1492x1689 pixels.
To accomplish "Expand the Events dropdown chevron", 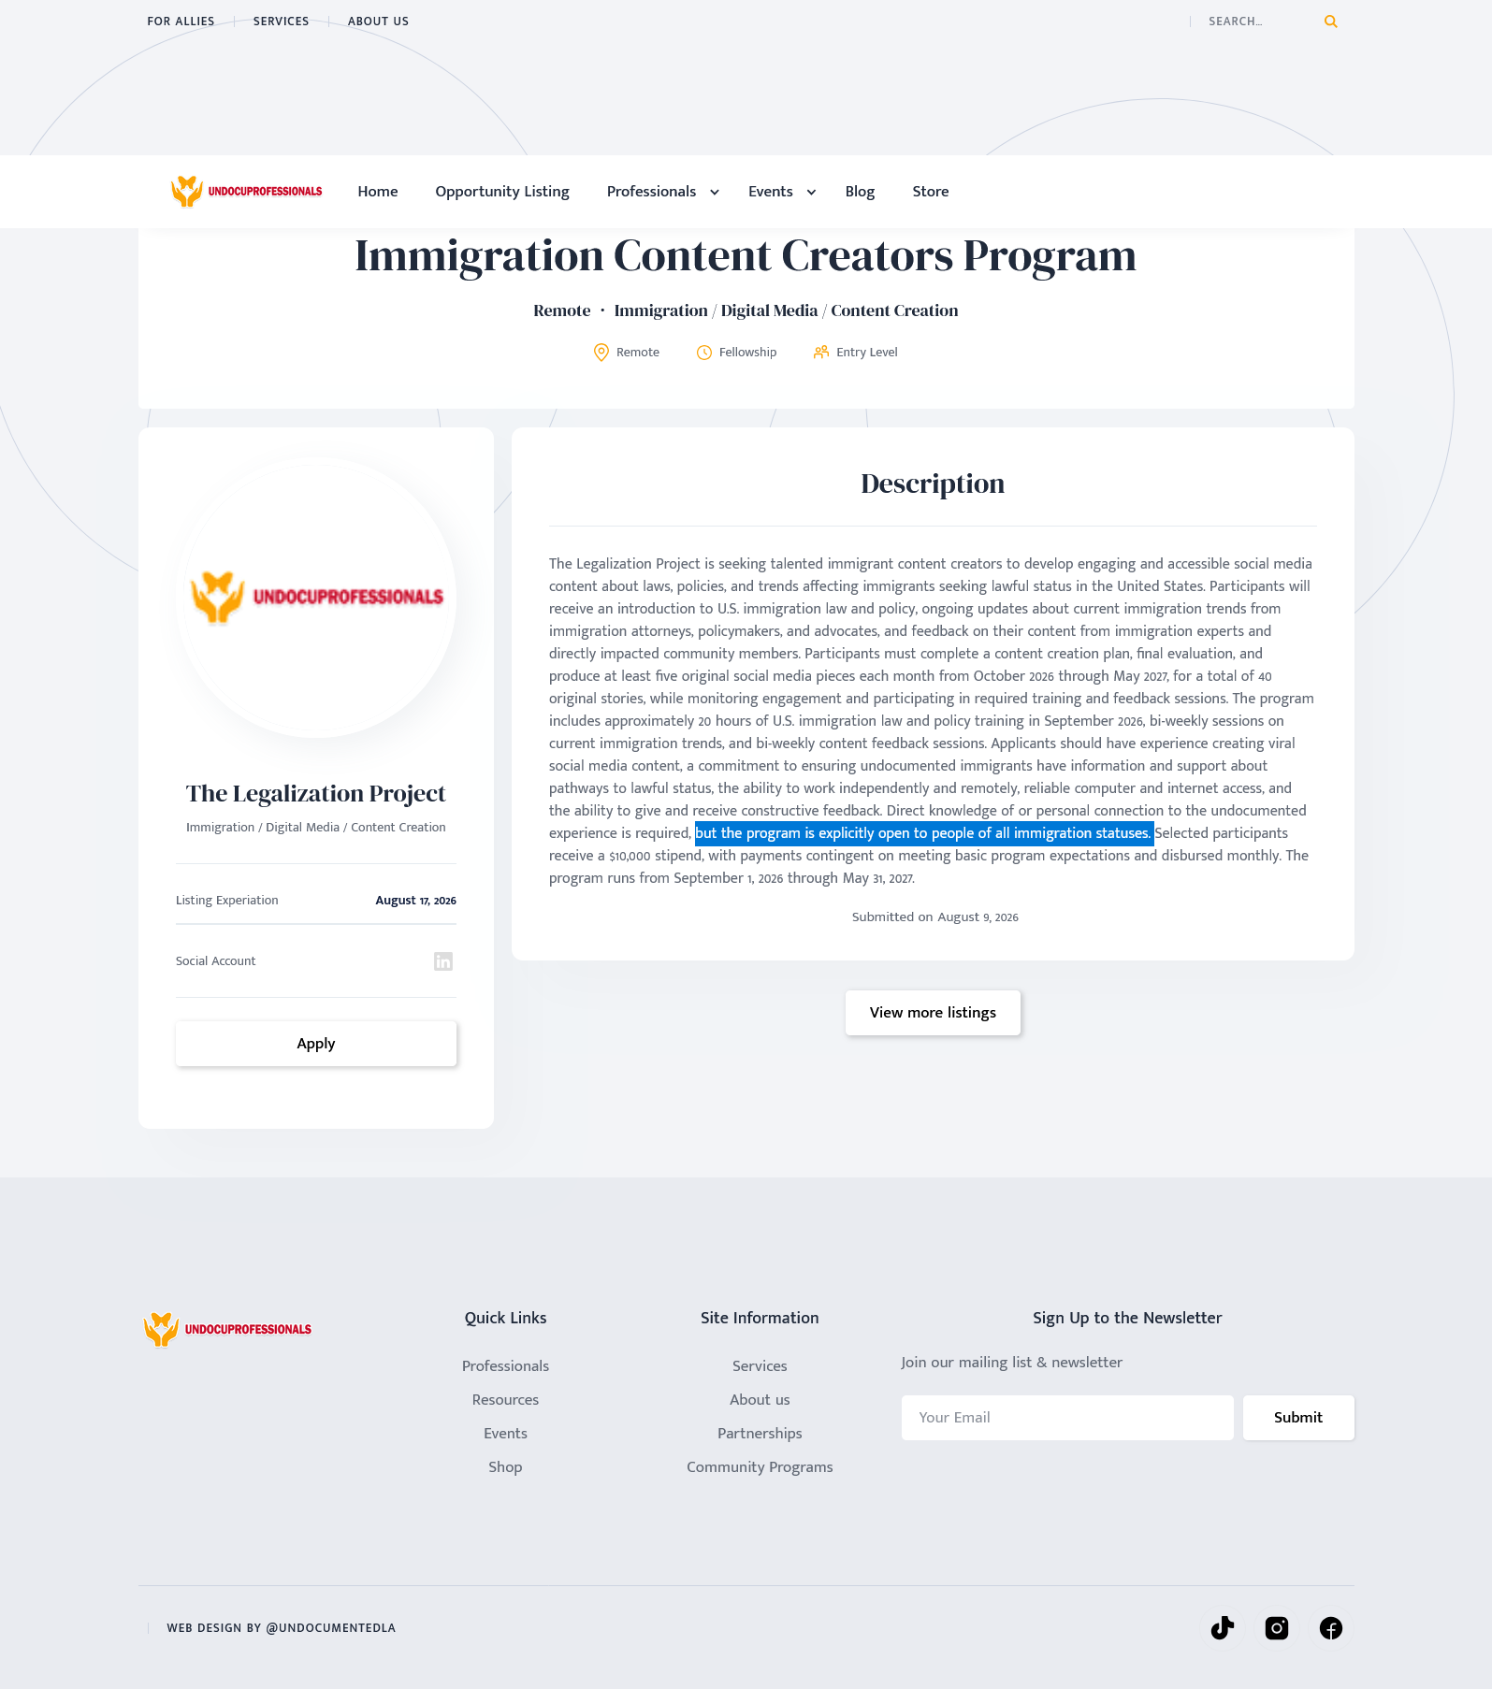I will [x=812, y=192].
